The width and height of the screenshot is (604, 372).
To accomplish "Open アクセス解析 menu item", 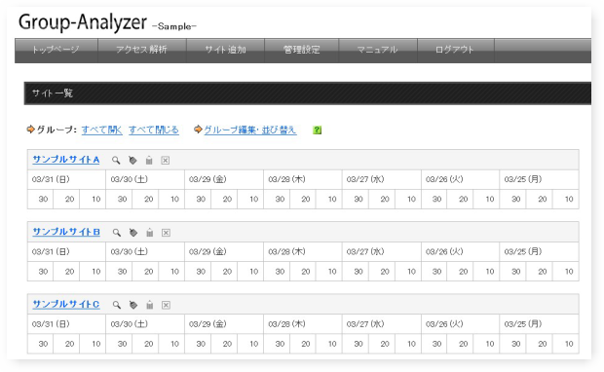I will click(142, 50).
